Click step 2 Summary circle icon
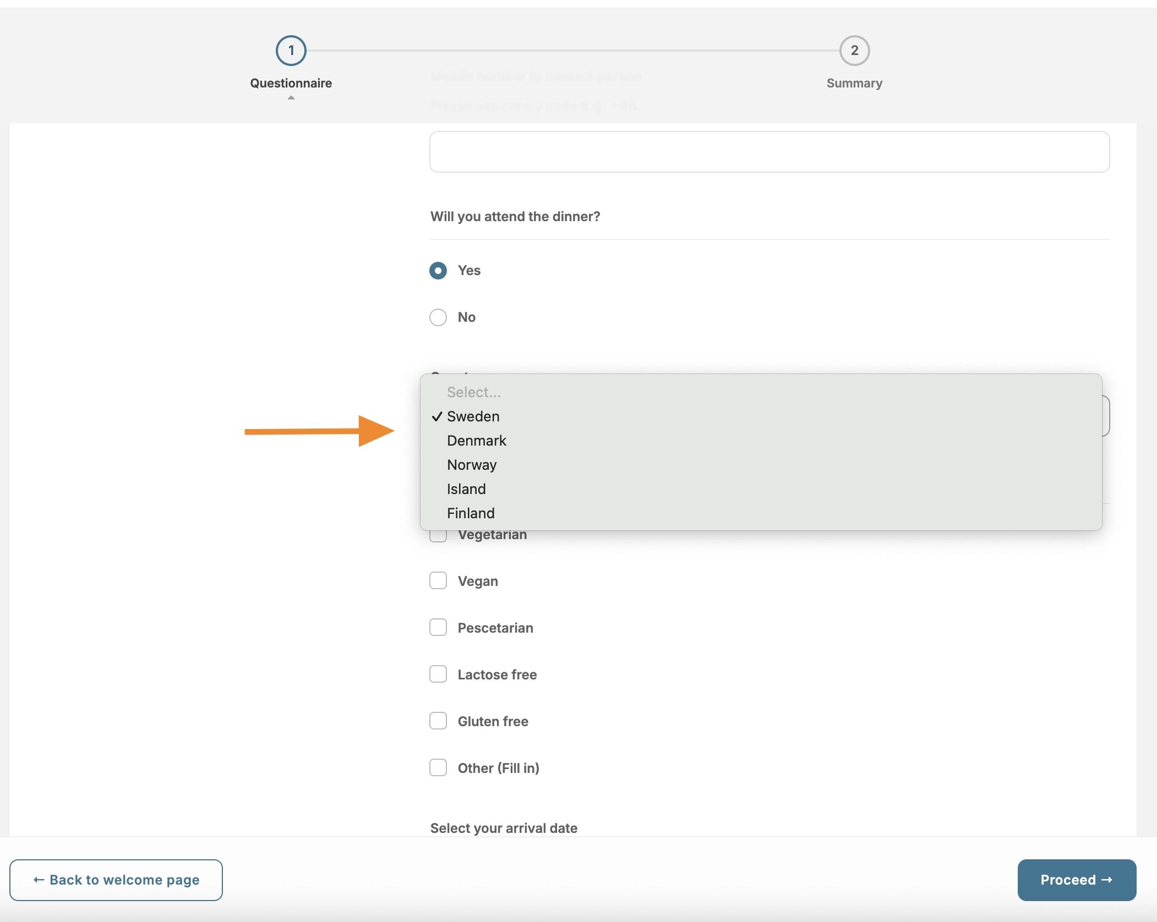 [854, 51]
